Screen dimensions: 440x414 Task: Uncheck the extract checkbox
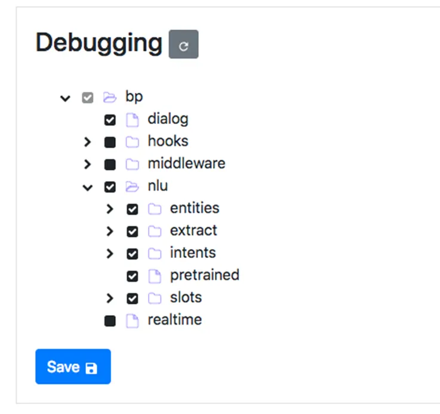point(132,232)
